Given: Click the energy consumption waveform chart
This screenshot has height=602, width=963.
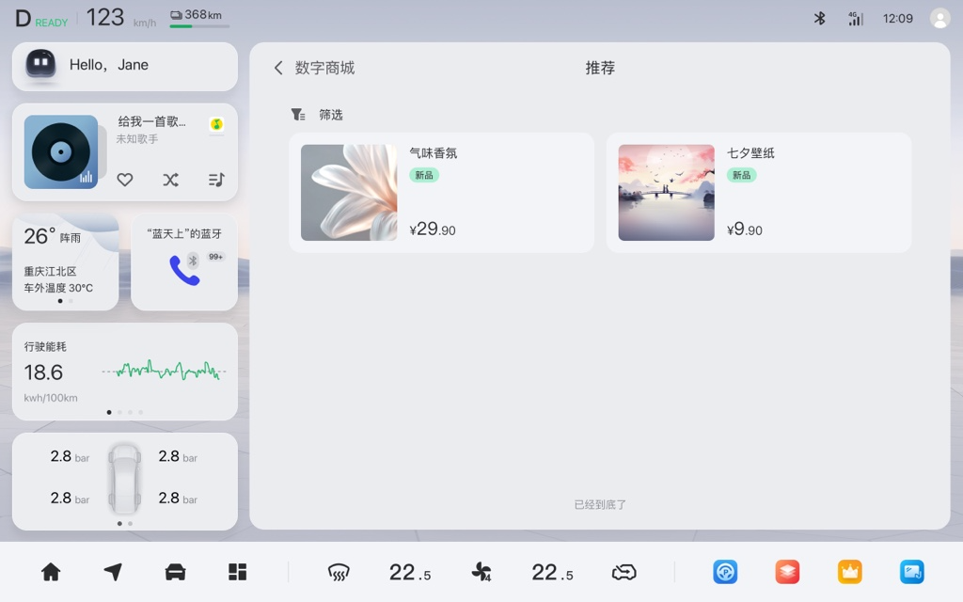Looking at the screenshot, I should tap(164, 371).
